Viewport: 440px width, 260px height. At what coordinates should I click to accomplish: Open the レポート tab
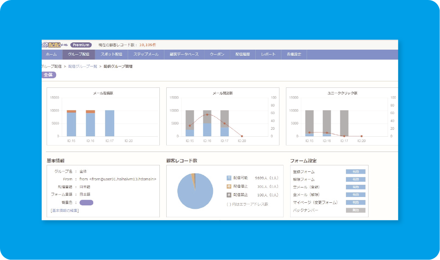(268, 54)
